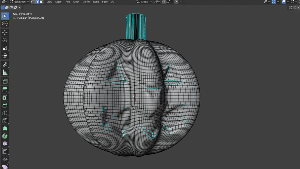Select the Extrude Region tool

(x=5, y=90)
